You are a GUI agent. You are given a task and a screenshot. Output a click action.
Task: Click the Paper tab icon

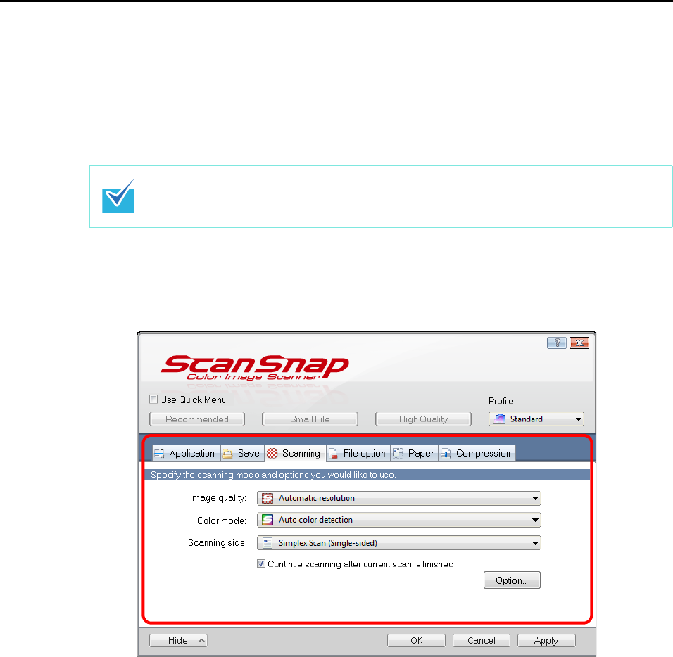[398, 453]
